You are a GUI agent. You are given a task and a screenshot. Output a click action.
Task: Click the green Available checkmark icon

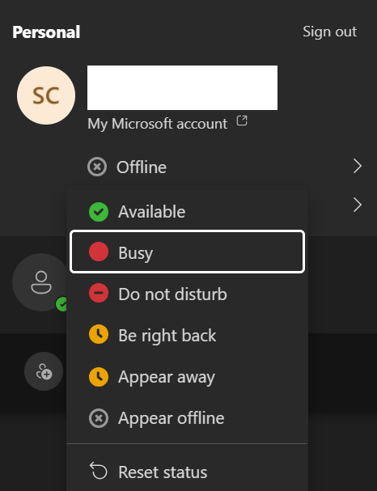click(x=99, y=212)
